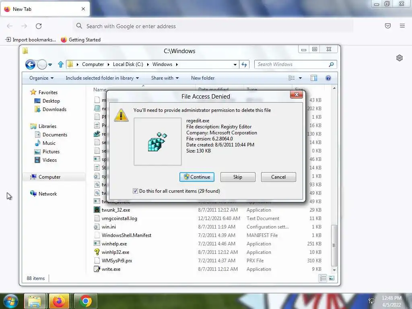Screen dimensions: 412x309
Task: Open Windows Explorer from taskbar
Action: pyautogui.click(x=35, y=301)
